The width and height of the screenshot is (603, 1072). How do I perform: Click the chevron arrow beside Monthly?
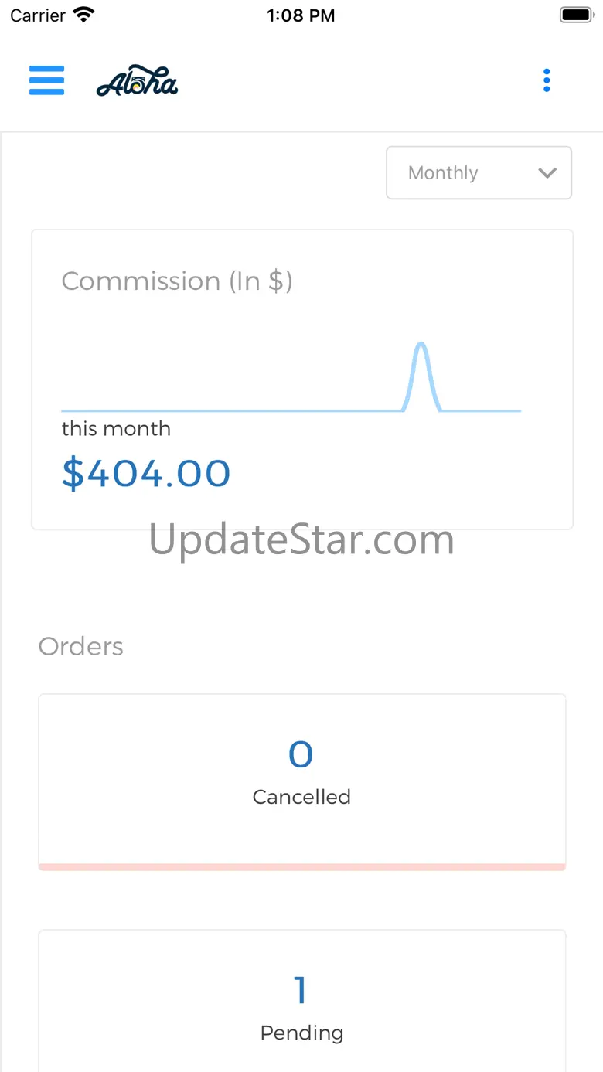click(547, 173)
